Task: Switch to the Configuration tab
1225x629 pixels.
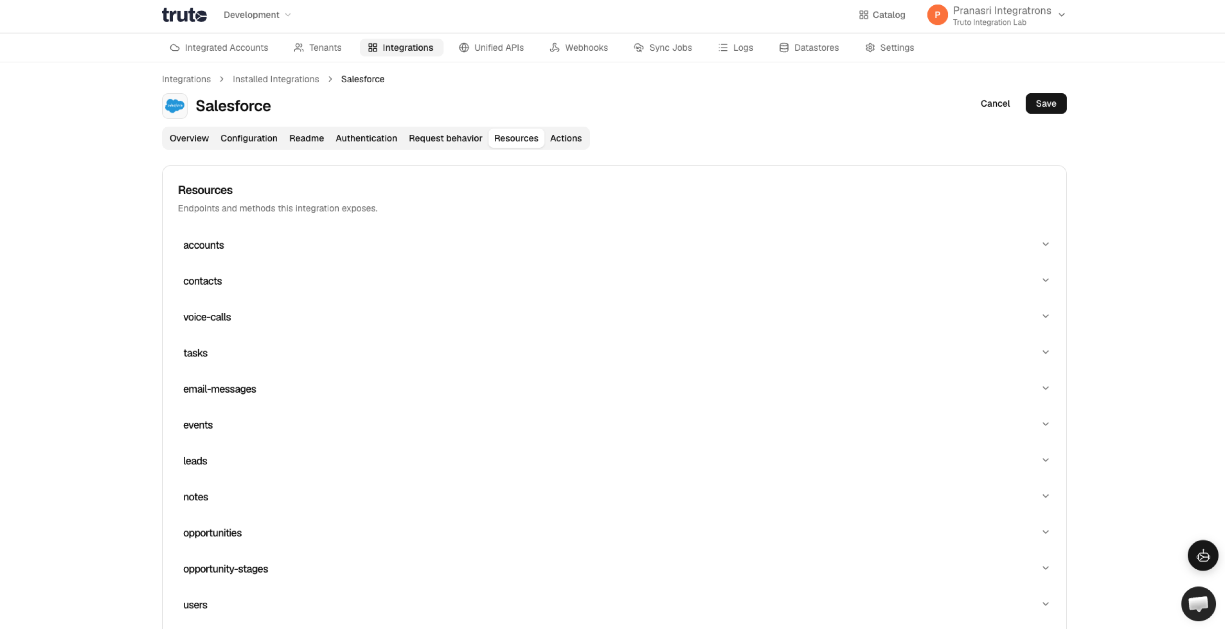Action: [249, 138]
